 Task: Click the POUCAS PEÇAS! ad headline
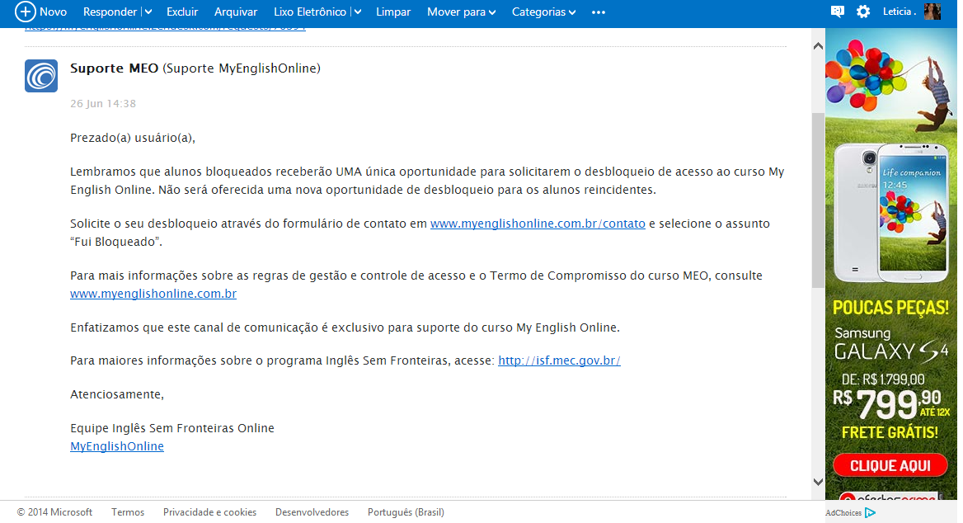point(890,308)
